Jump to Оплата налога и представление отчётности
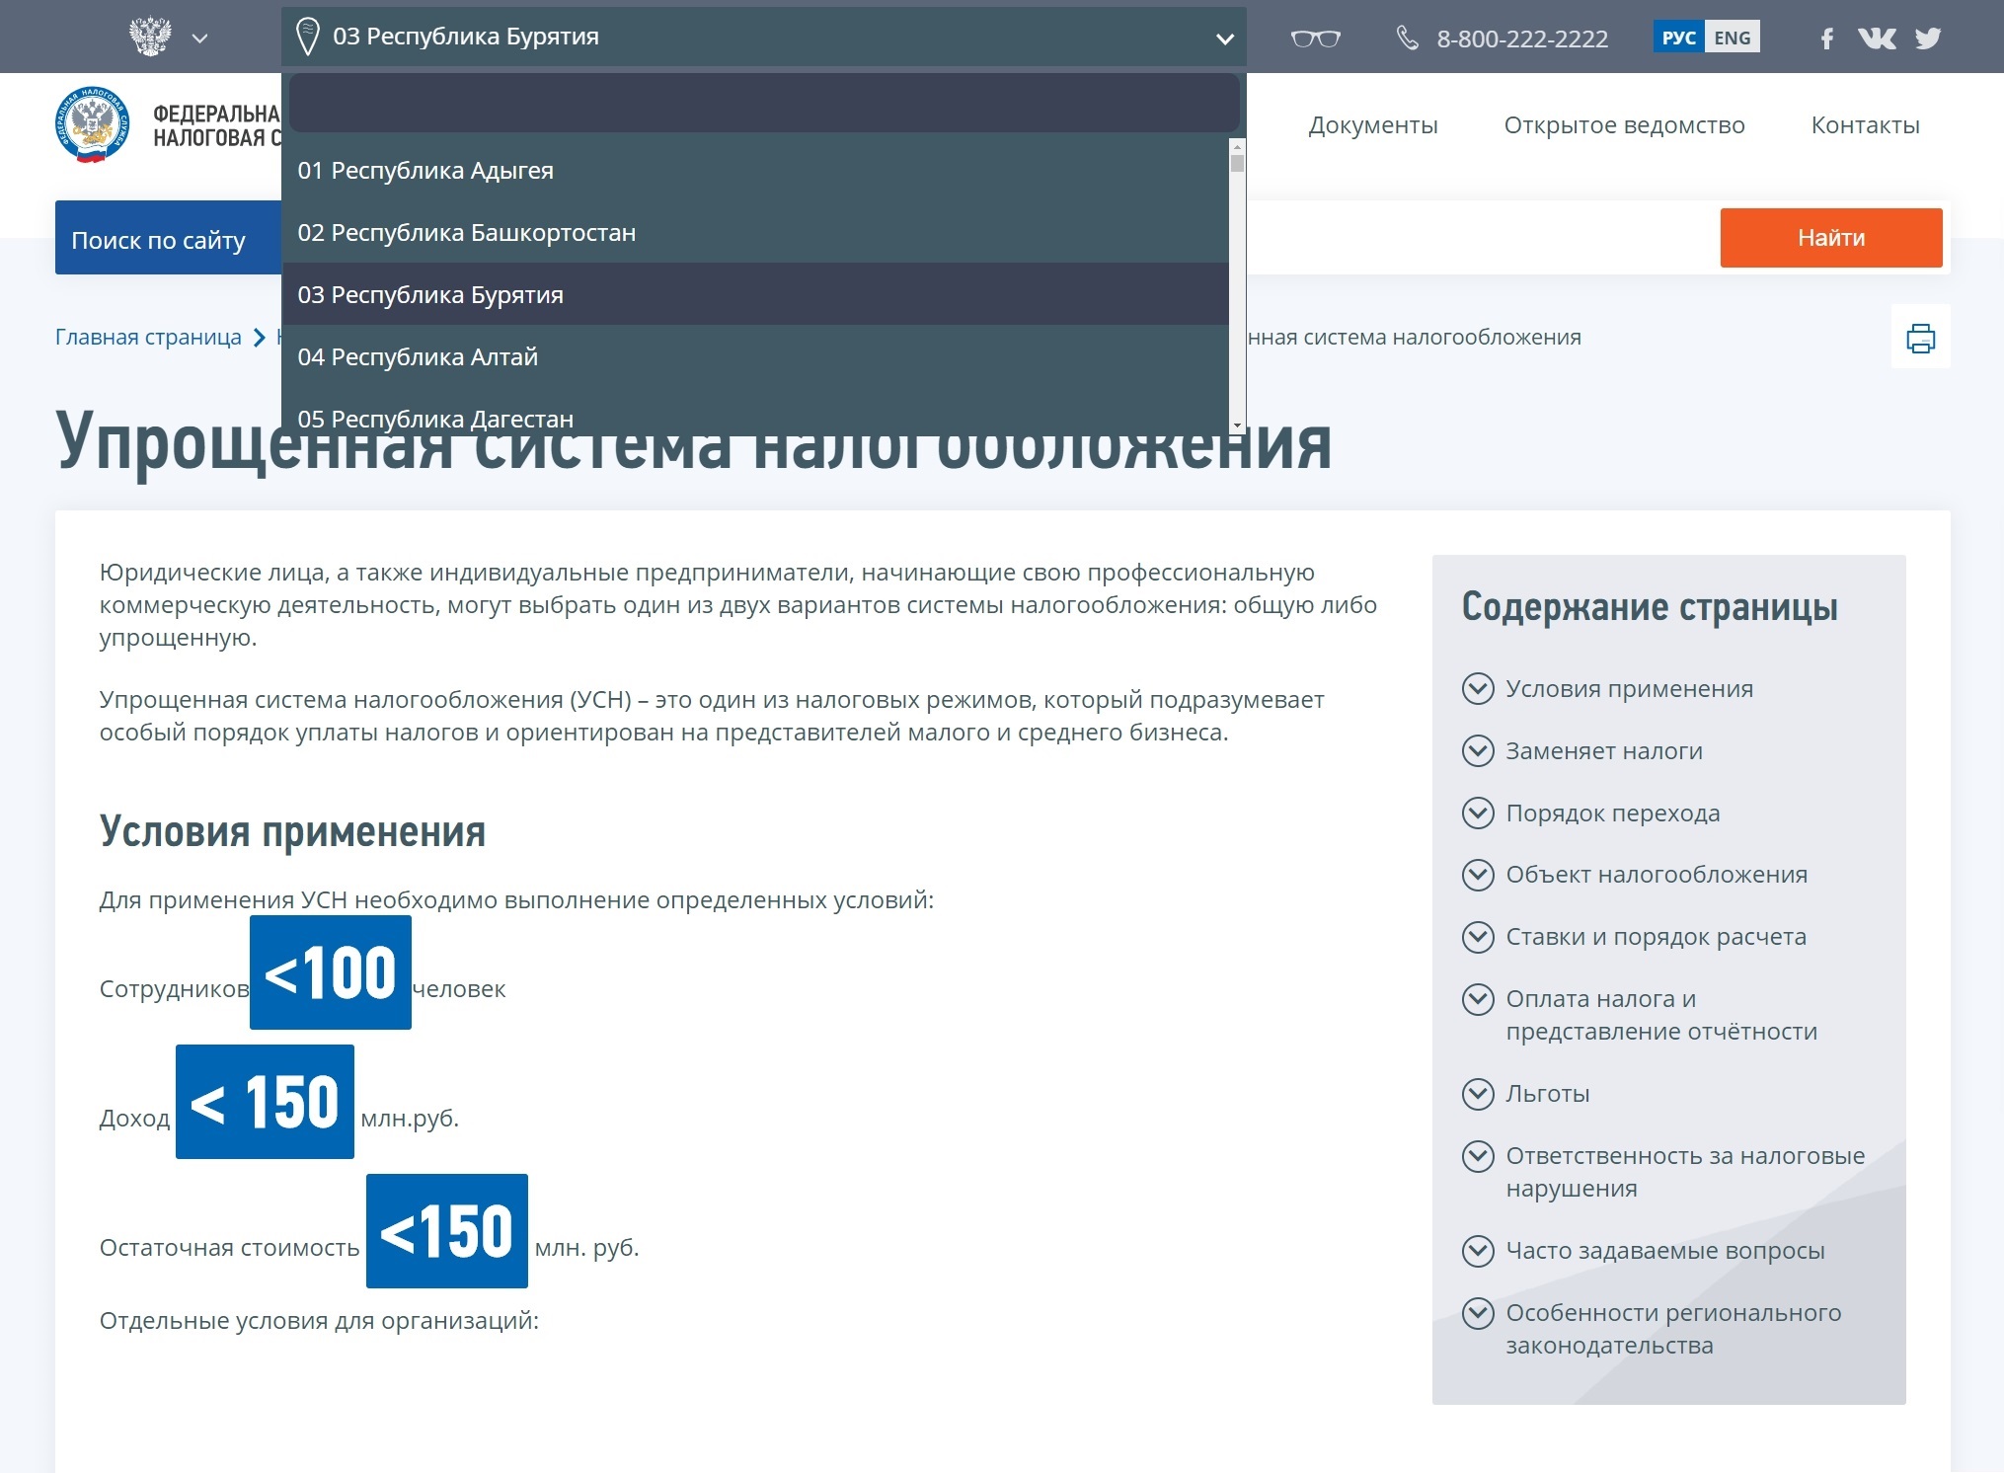This screenshot has height=1473, width=2004. coord(1661,1015)
